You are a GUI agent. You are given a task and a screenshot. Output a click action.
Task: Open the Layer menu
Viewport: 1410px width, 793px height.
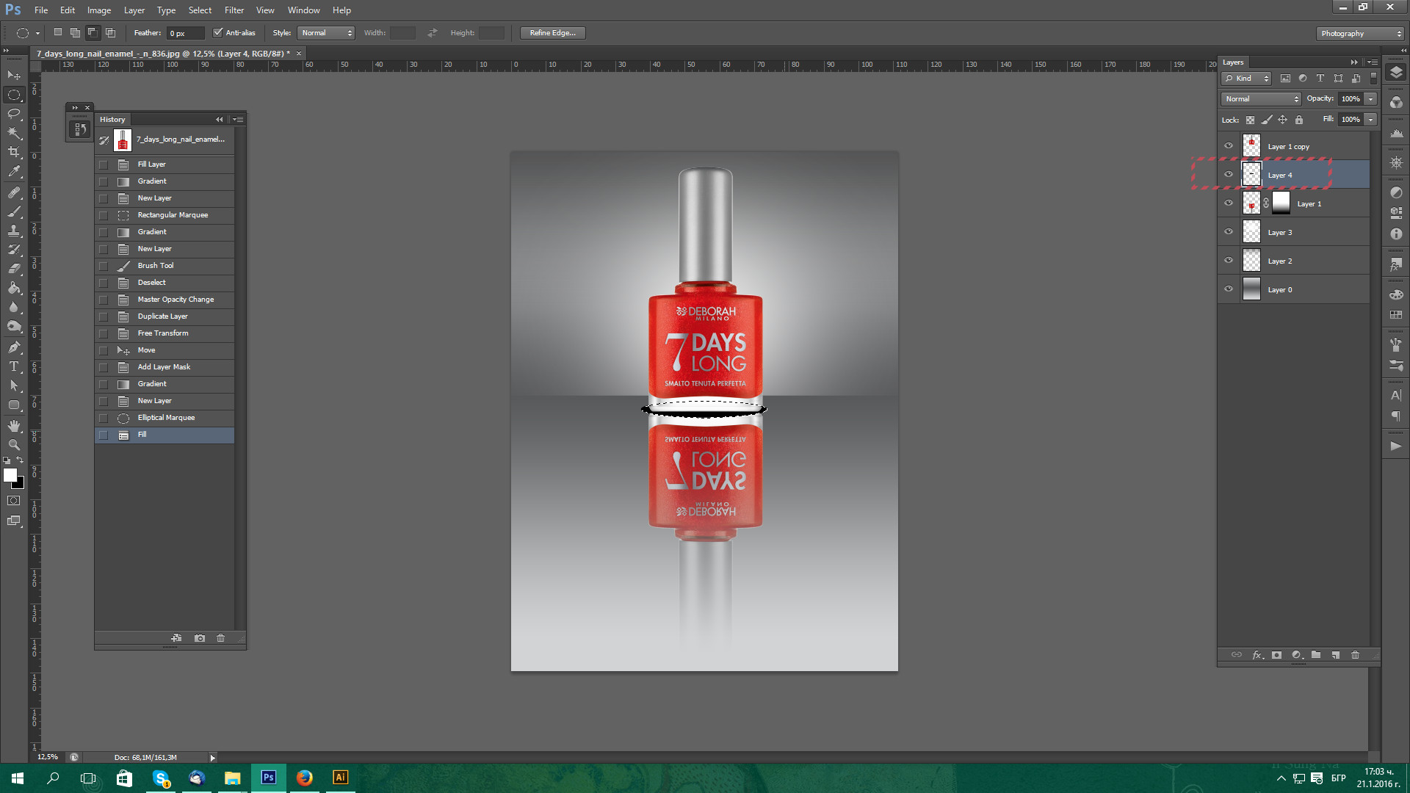pyautogui.click(x=134, y=10)
